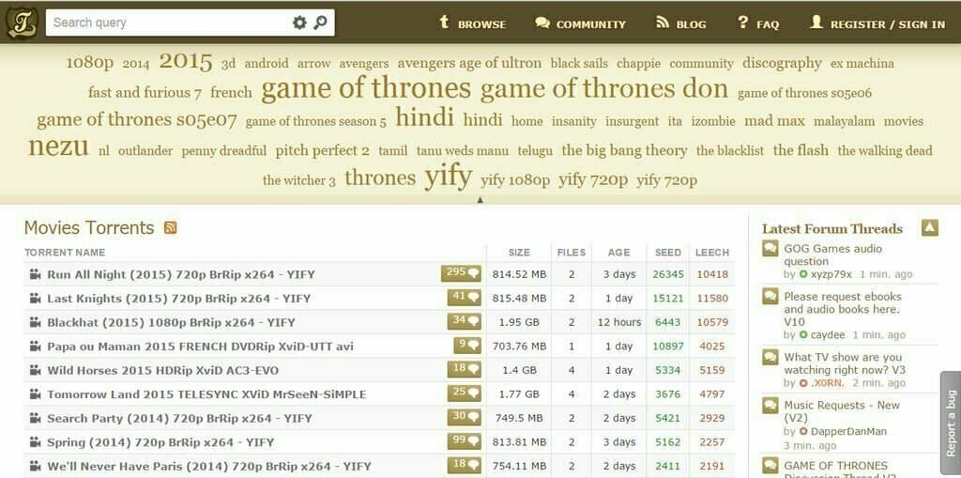This screenshot has width=961, height=478.
Task: Open comments bubble for Spring (2014)
Action: [x=464, y=441]
